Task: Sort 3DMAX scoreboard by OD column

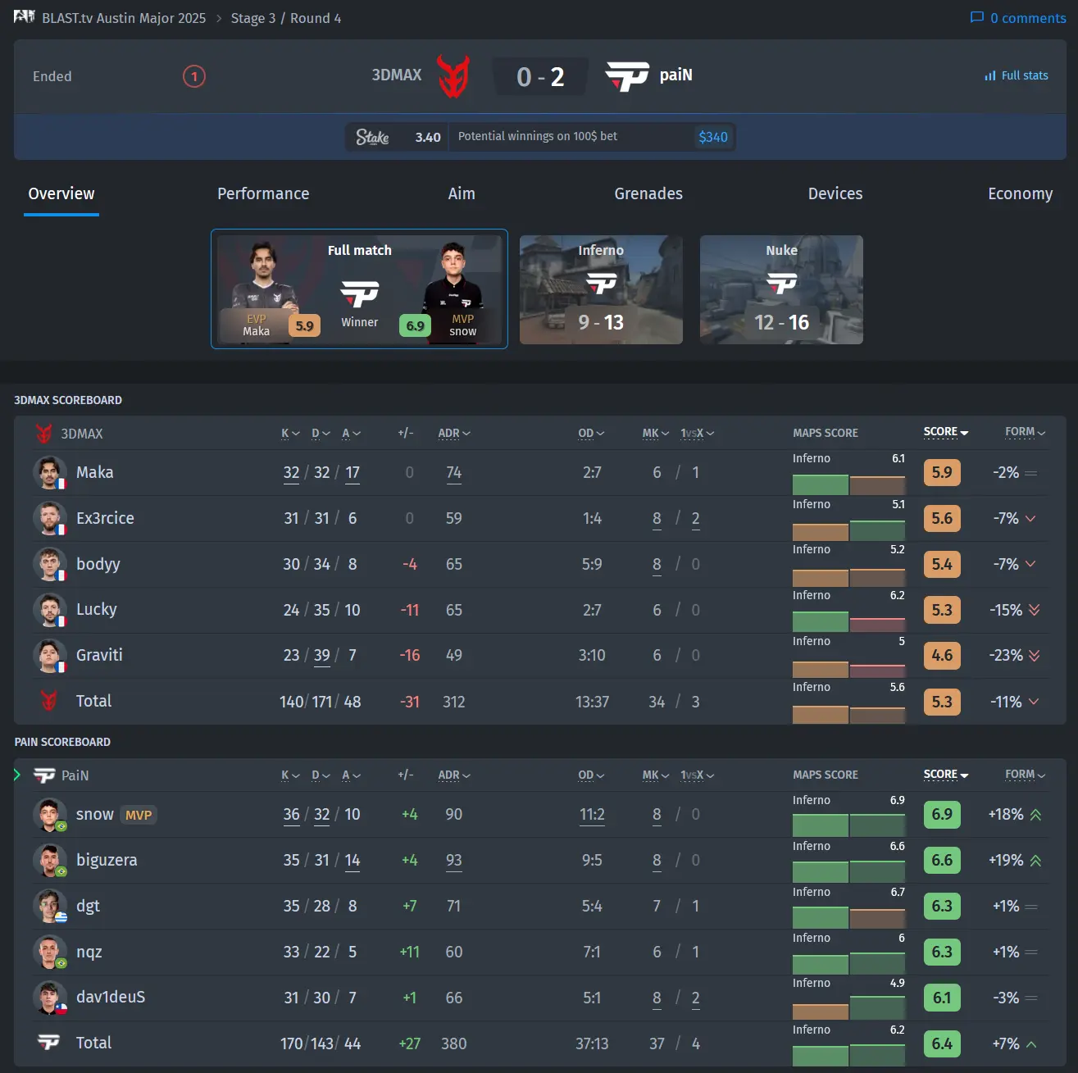Action: tap(591, 433)
